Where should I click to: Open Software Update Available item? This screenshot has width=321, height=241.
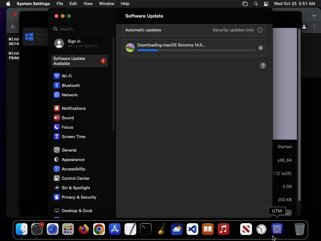tap(79, 61)
